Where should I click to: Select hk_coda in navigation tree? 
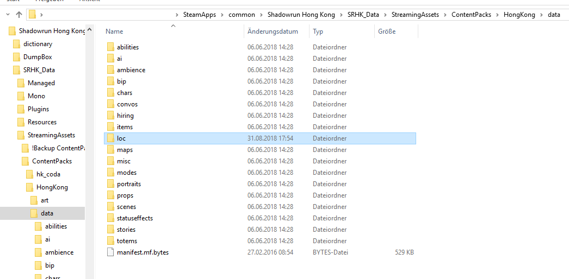tap(48, 174)
